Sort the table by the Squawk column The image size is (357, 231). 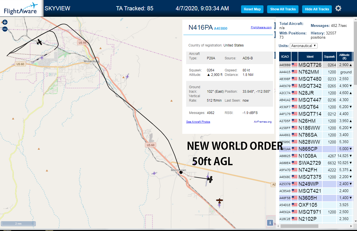pos(329,57)
